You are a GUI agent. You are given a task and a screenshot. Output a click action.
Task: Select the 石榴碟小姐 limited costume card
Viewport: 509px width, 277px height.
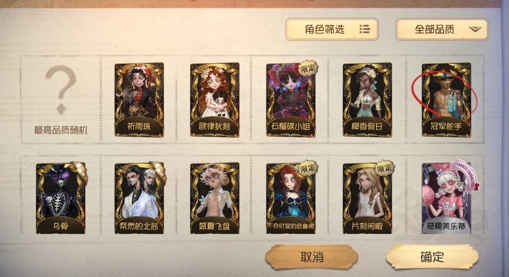290,100
